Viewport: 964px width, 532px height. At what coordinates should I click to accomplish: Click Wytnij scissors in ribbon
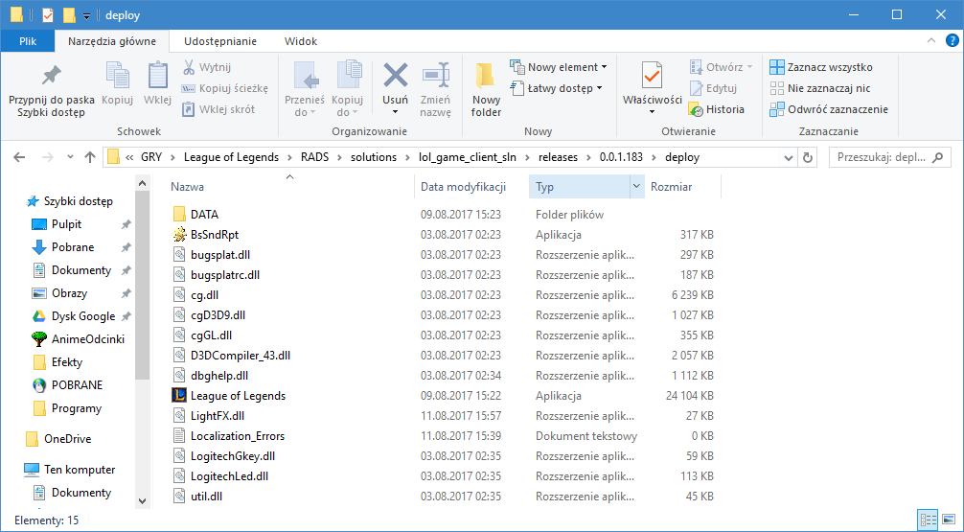pyautogui.click(x=207, y=67)
